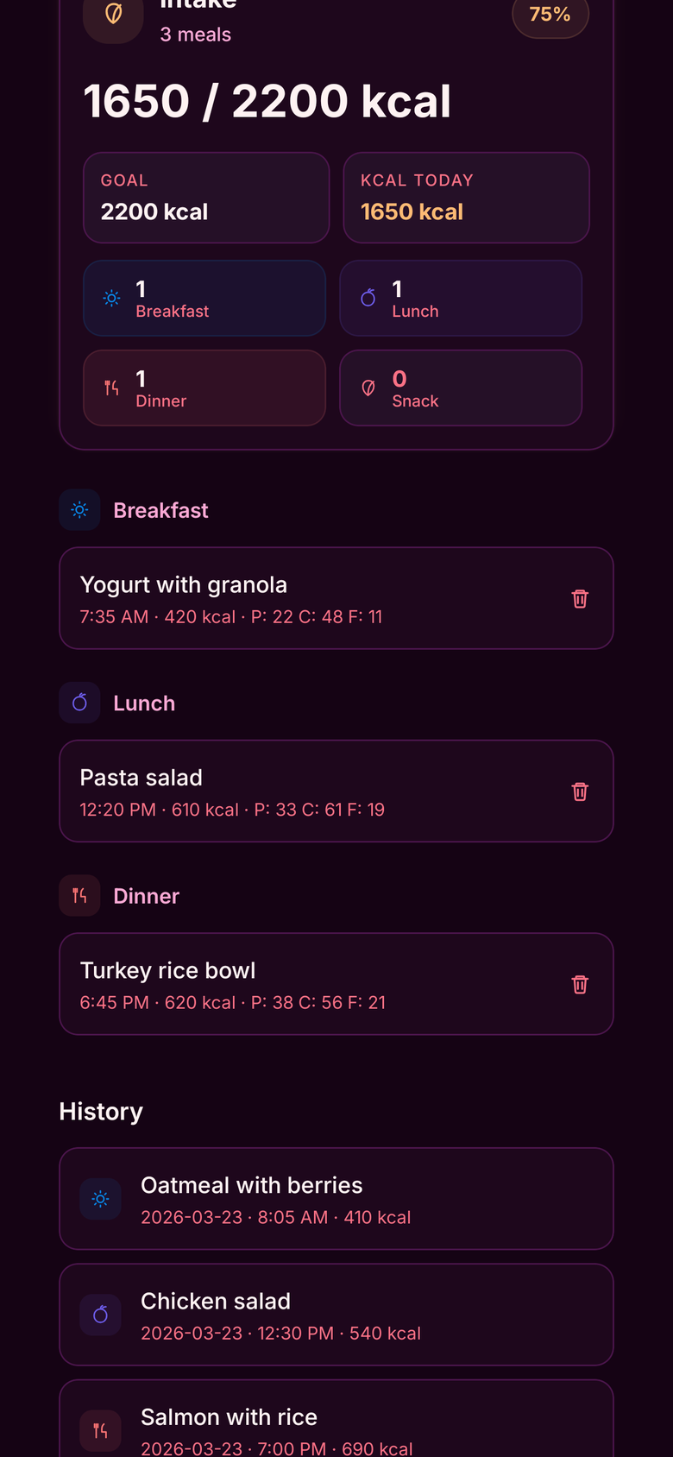Open the Pasta salad meal card
The image size is (673, 1457).
tap(311, 792)
